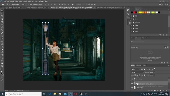Create new swatch group folder icon
The image size is (170, 96).
point(160,35)
